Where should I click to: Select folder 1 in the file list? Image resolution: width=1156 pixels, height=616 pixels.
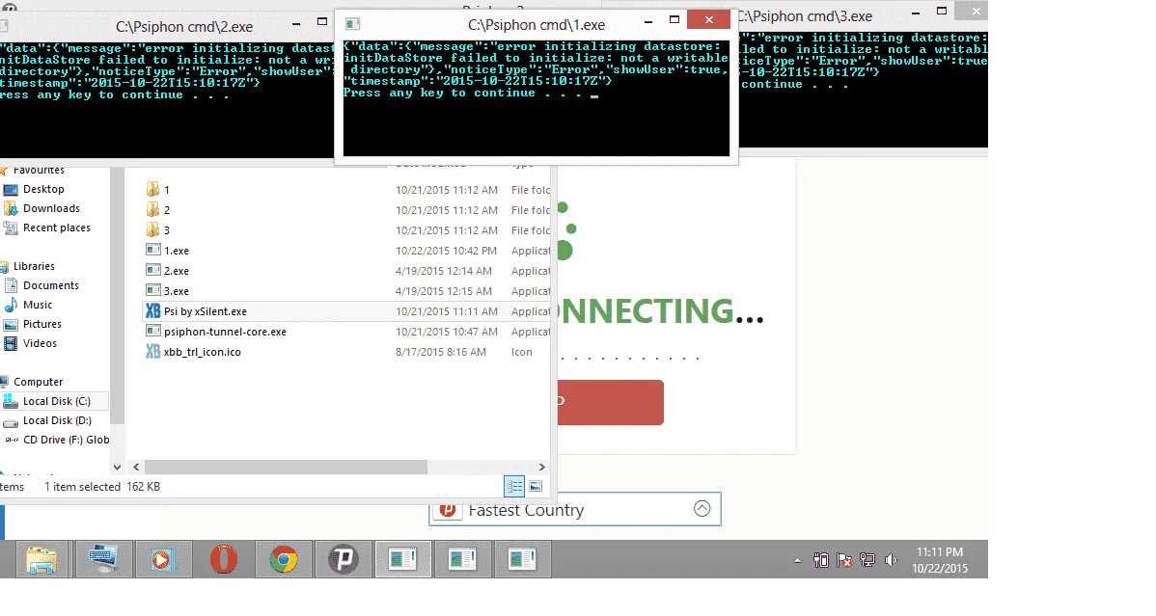167,190
